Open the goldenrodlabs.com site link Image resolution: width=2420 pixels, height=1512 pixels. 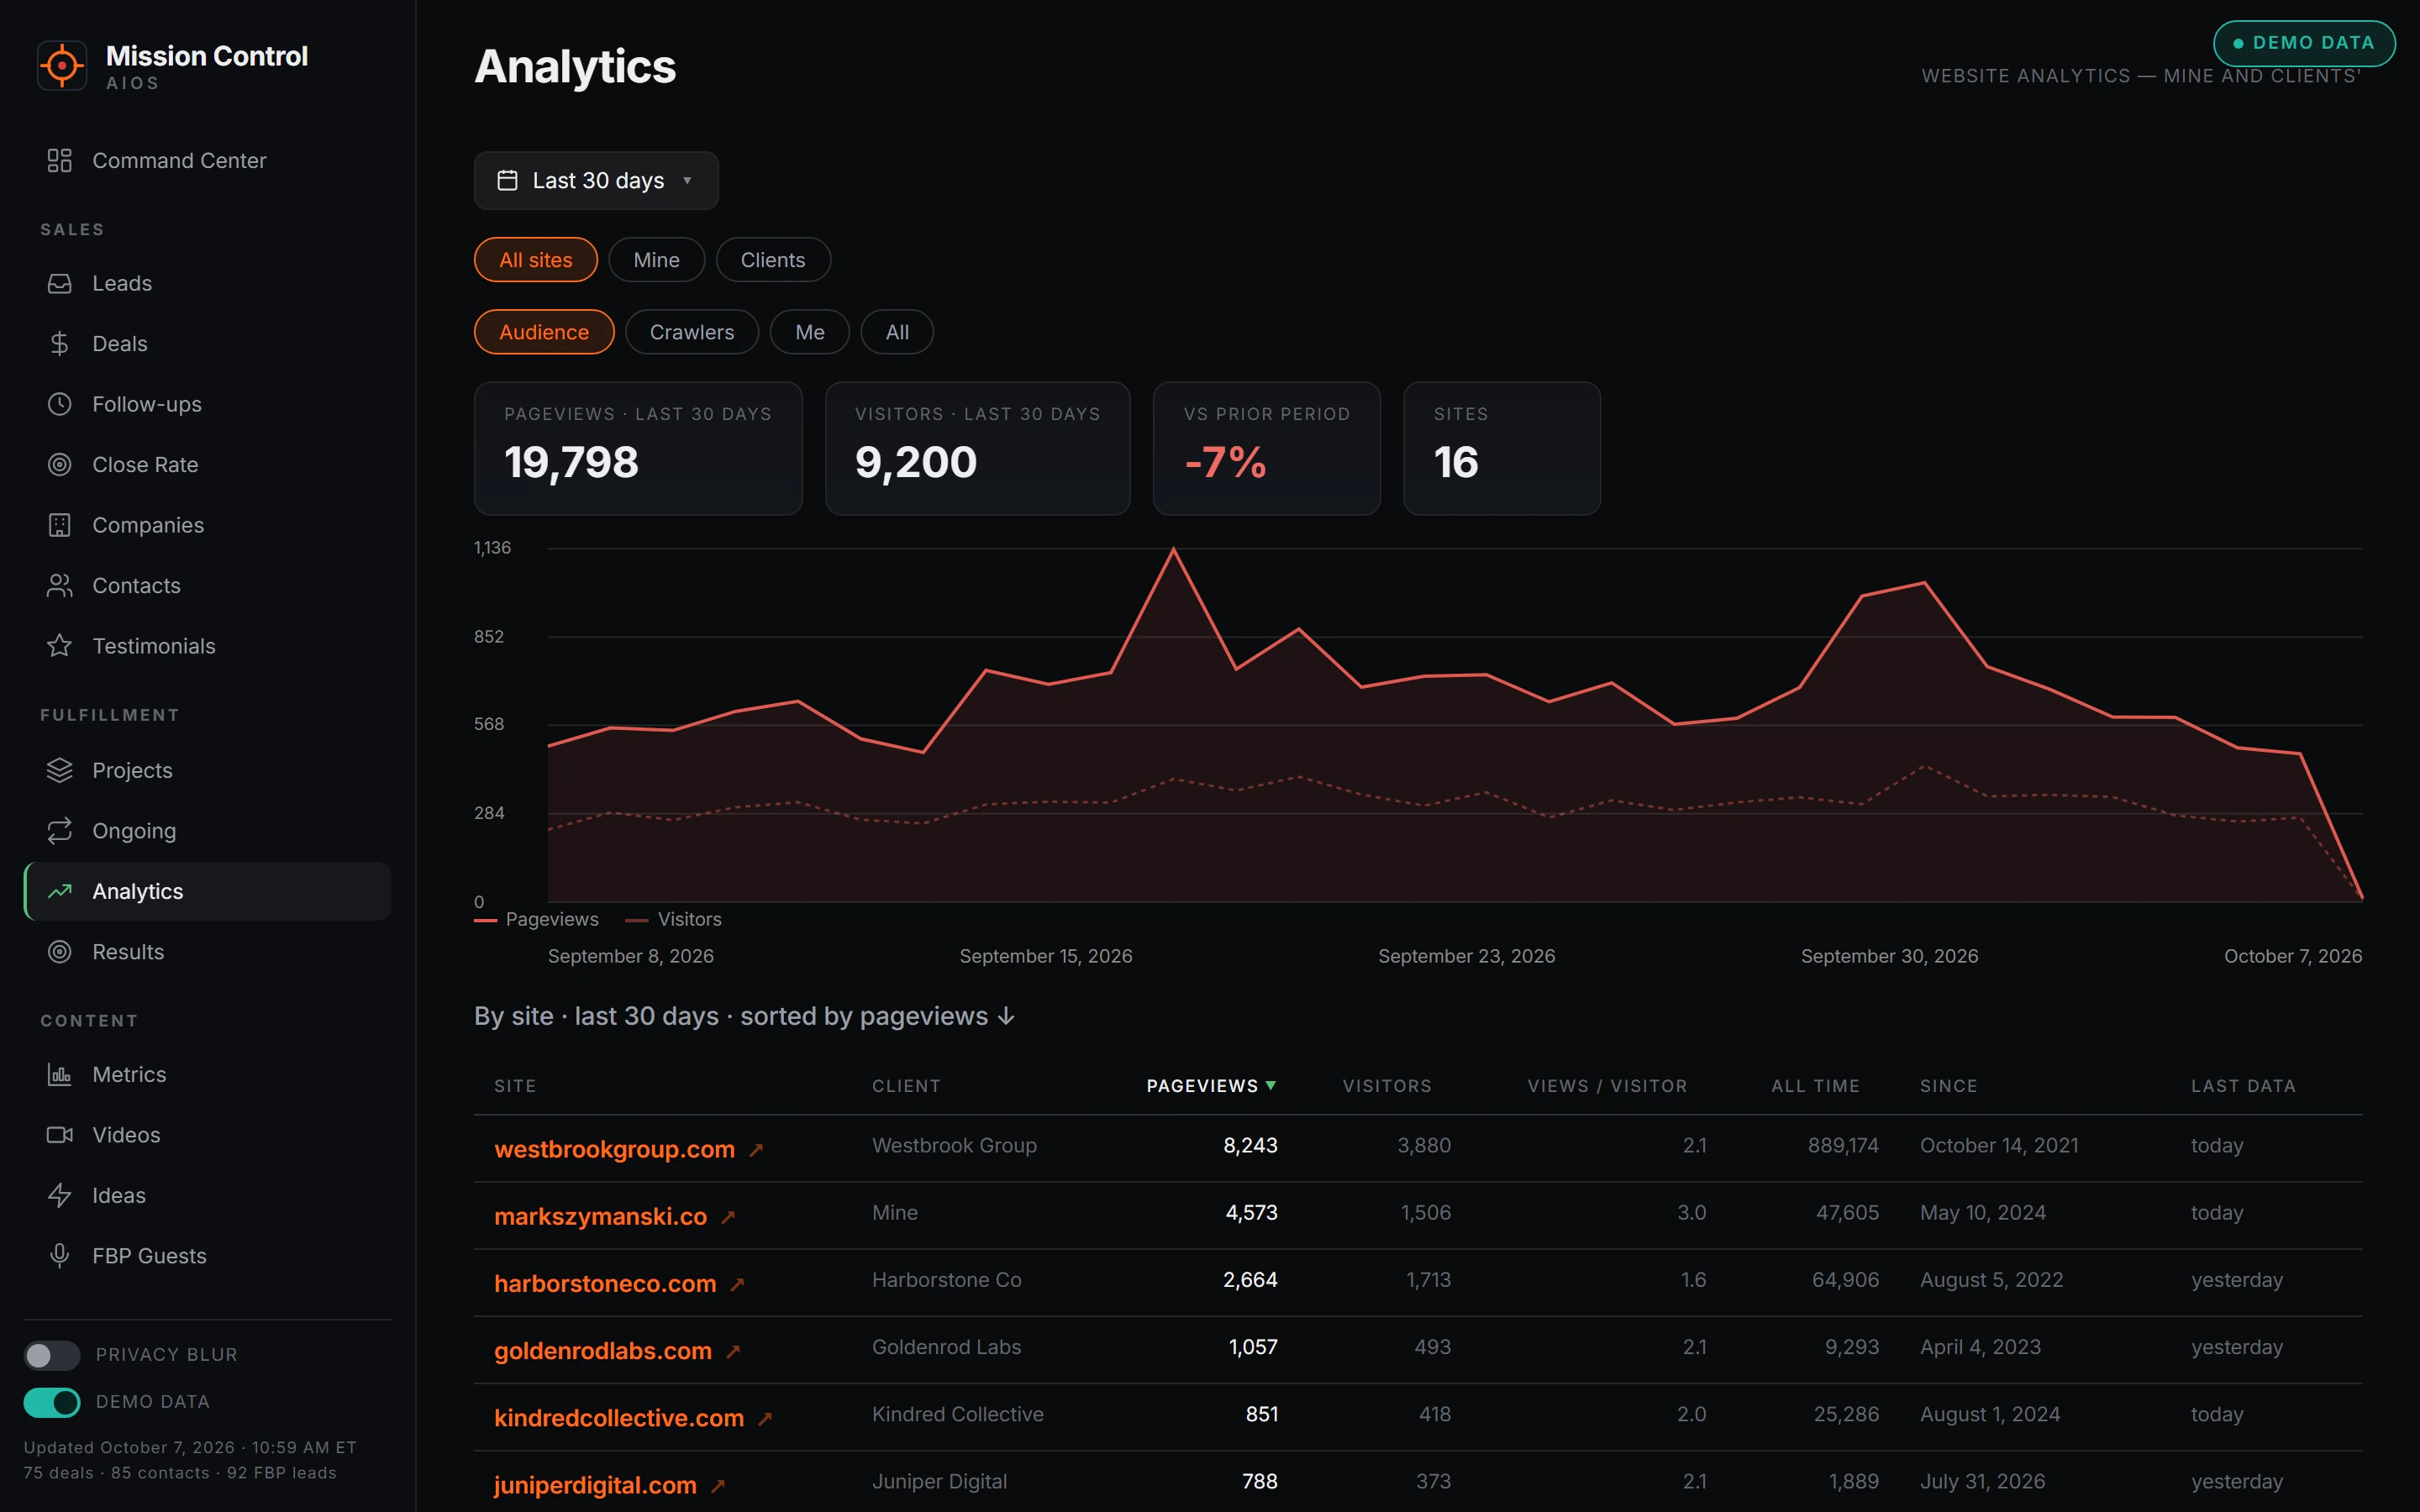pos(603,1350)
